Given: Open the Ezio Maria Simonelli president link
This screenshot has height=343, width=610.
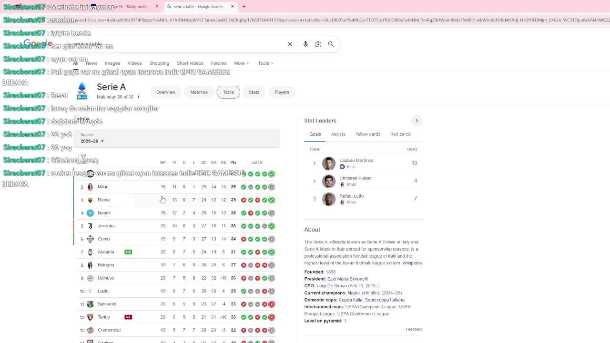Looking at the screenshot, I should tap(347, 279).
